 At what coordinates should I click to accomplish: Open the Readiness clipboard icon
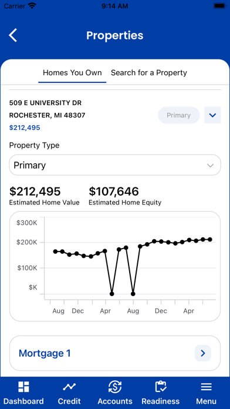point(160,387)
